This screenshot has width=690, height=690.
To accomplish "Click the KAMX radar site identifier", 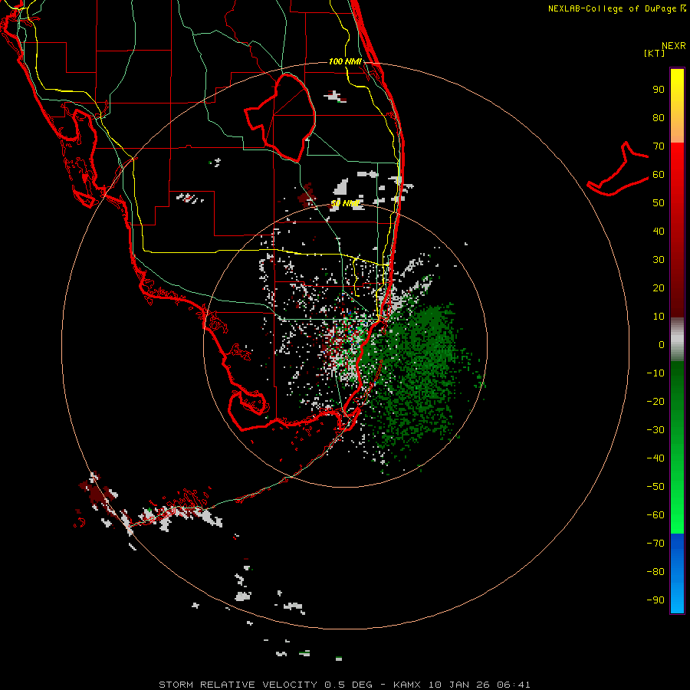I will [407, 685].
